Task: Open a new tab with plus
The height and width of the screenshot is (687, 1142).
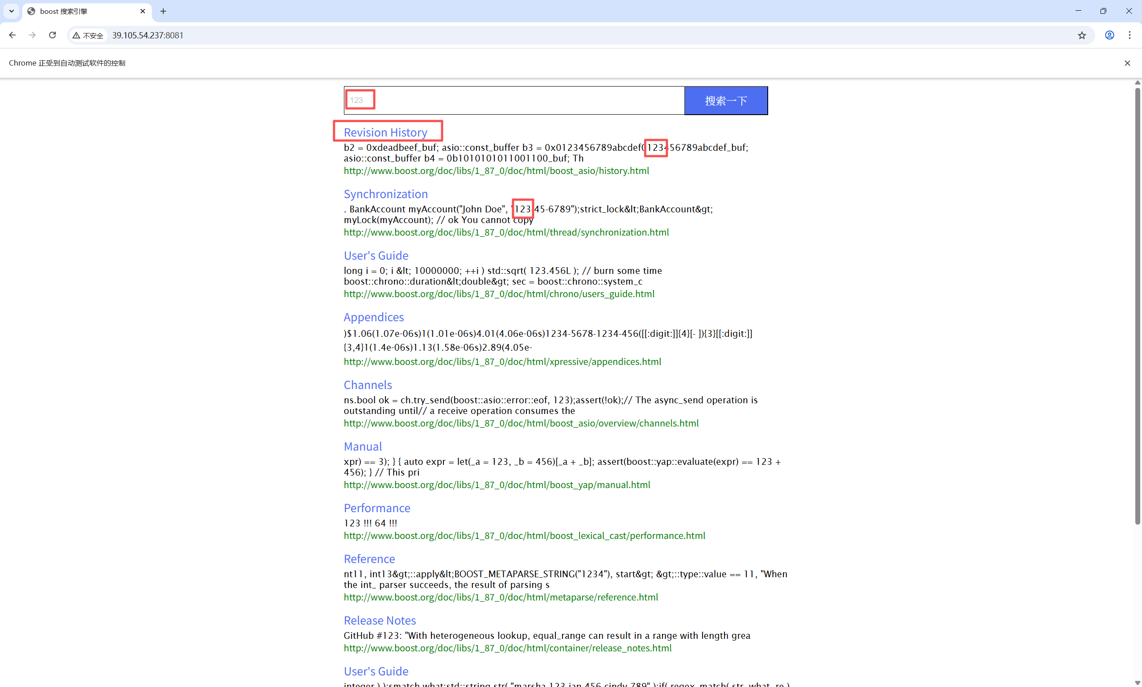Action: 163,11
